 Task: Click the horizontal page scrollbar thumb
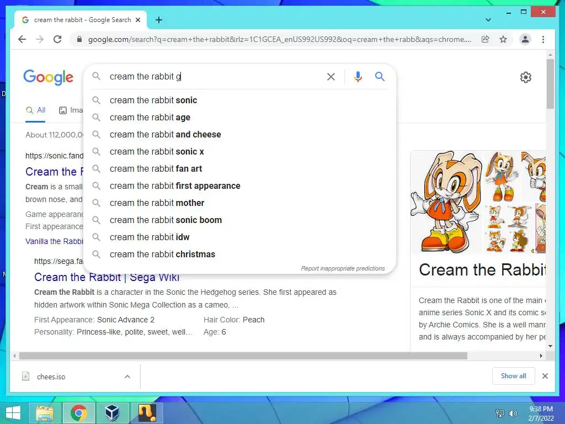point(243,356)
